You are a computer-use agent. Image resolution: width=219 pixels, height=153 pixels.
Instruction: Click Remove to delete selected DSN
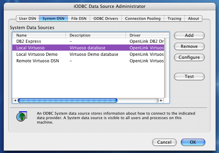(189, 46)
